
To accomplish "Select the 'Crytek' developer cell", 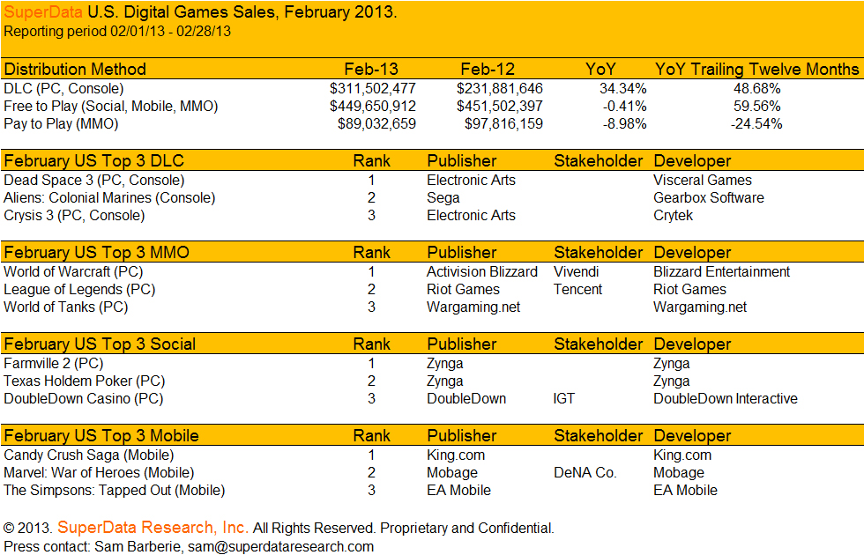I will [673, 215].
